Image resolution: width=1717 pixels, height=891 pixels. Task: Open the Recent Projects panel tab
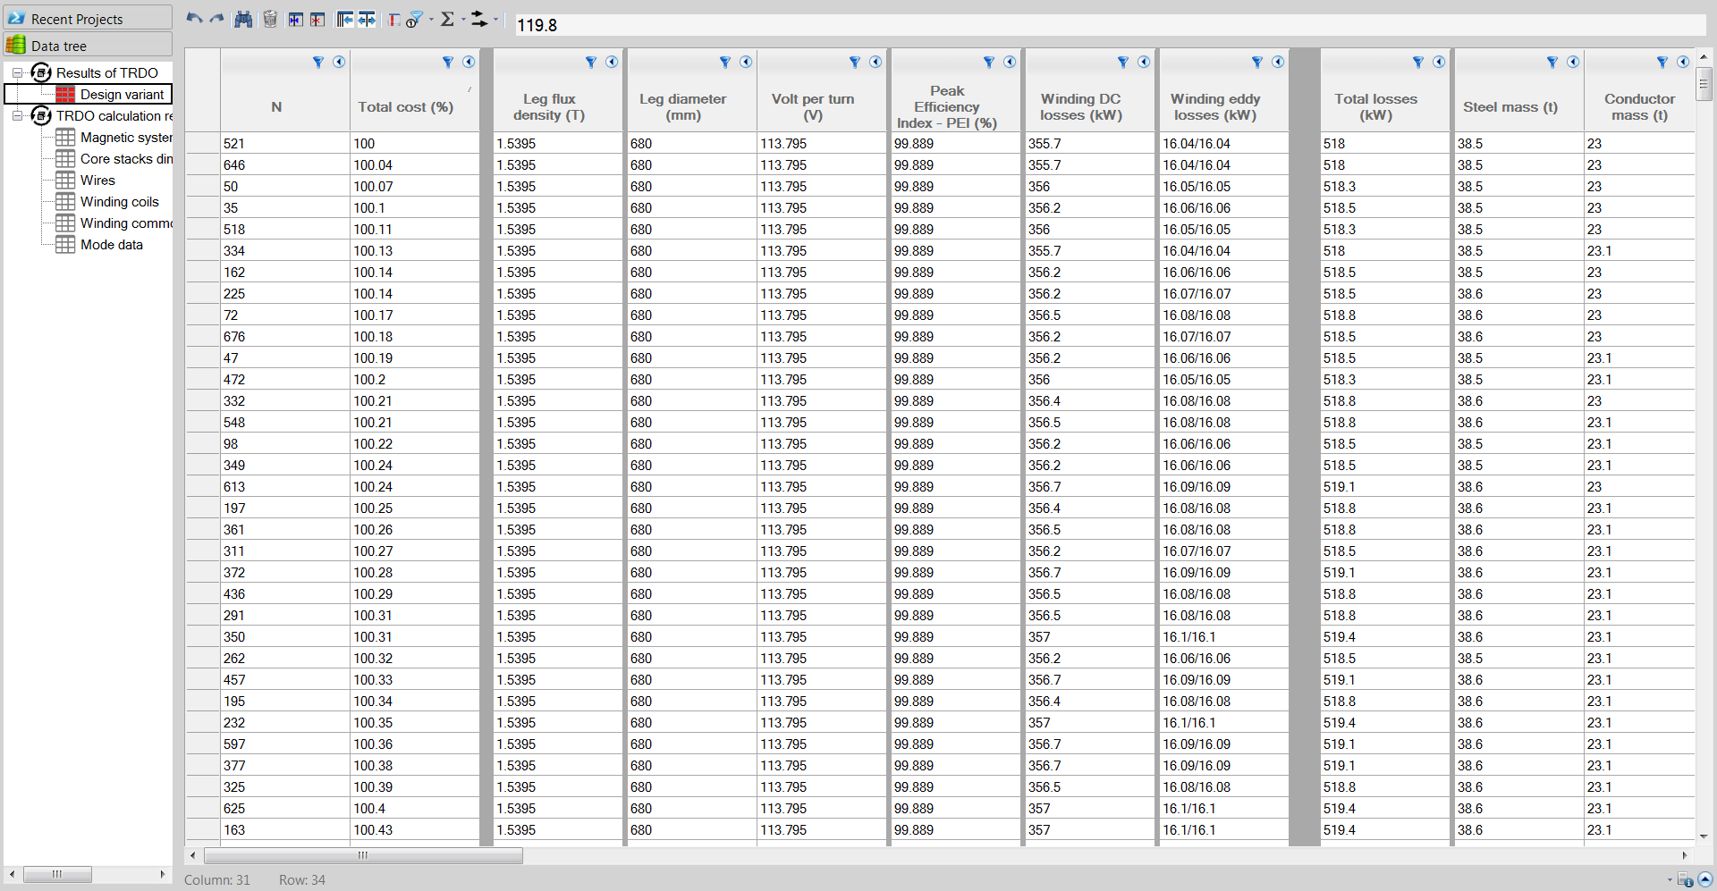coord(88,19)
